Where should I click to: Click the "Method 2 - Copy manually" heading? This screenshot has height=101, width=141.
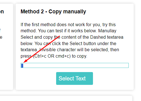pos(53,12)
